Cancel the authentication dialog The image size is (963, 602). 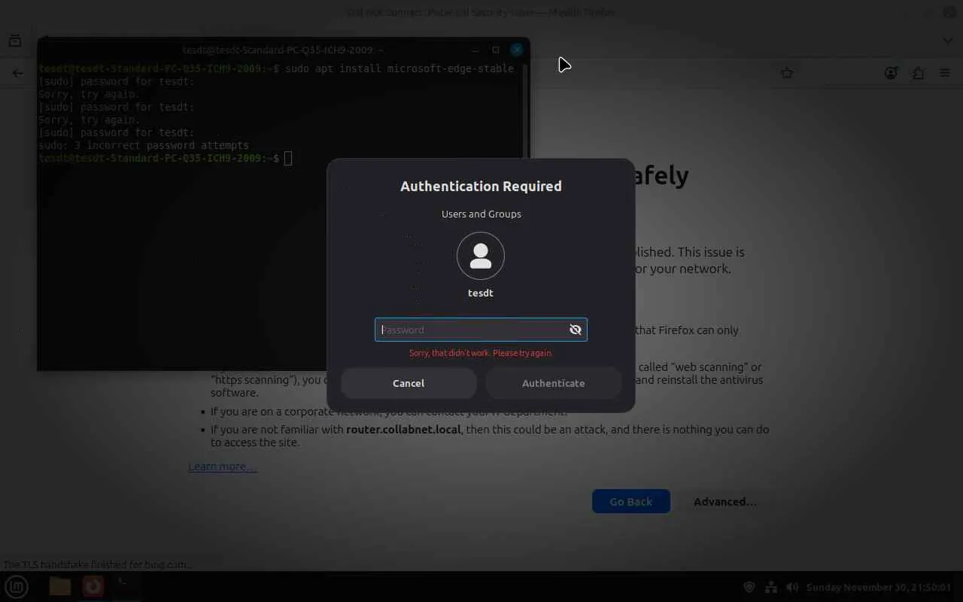pos(409,383)
